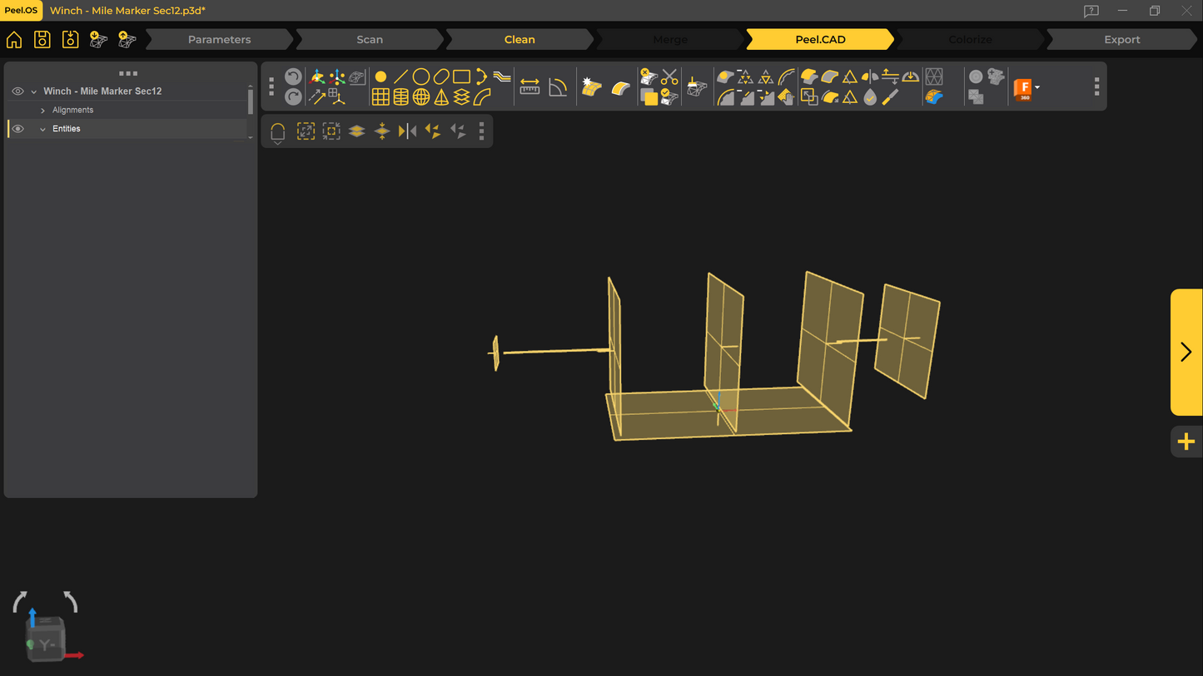1203x676 pixels.
Task: Select the cone entity tool
Action: tap(441, 97)
